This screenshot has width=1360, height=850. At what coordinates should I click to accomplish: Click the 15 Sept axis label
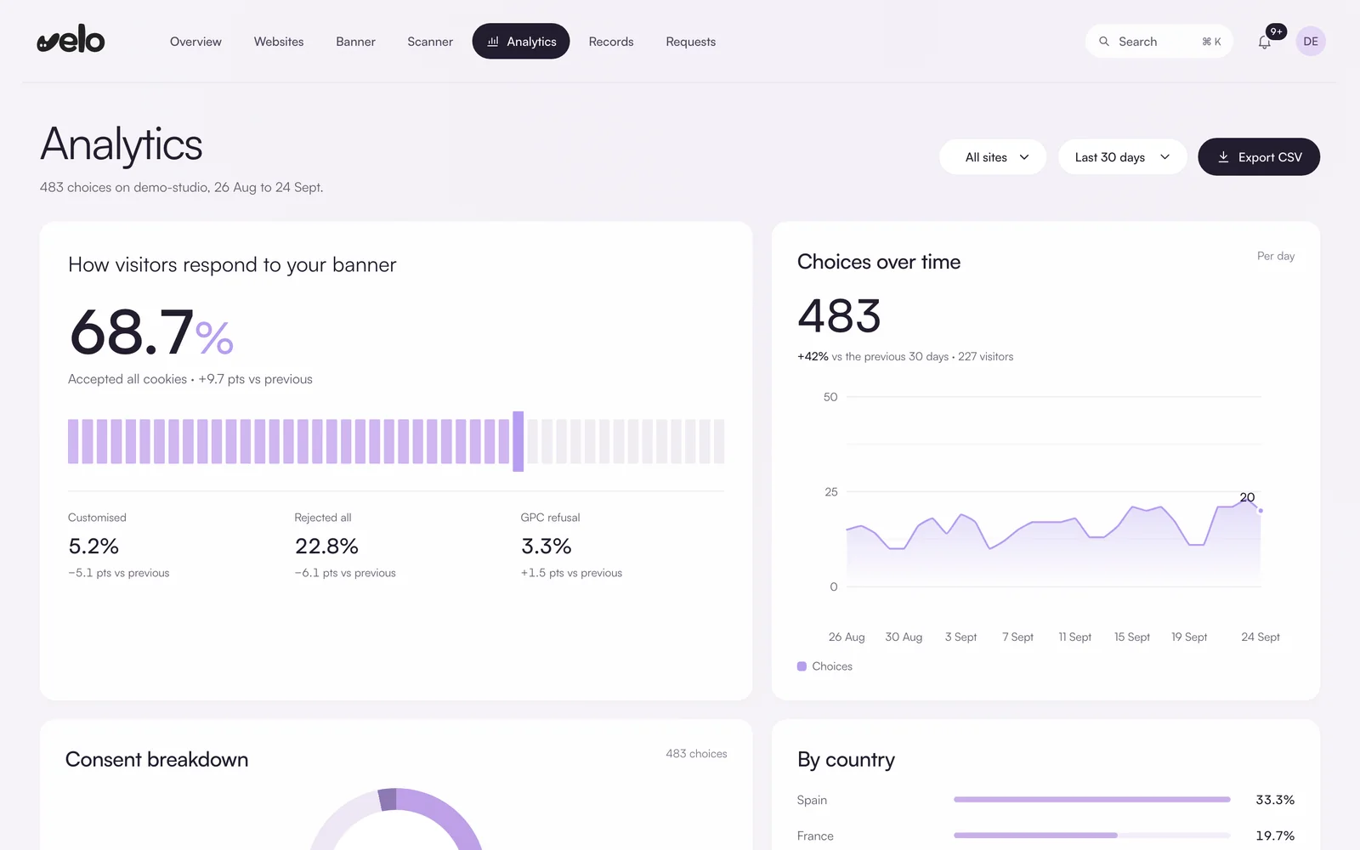pyautogui.click(x=1132, y=637)
